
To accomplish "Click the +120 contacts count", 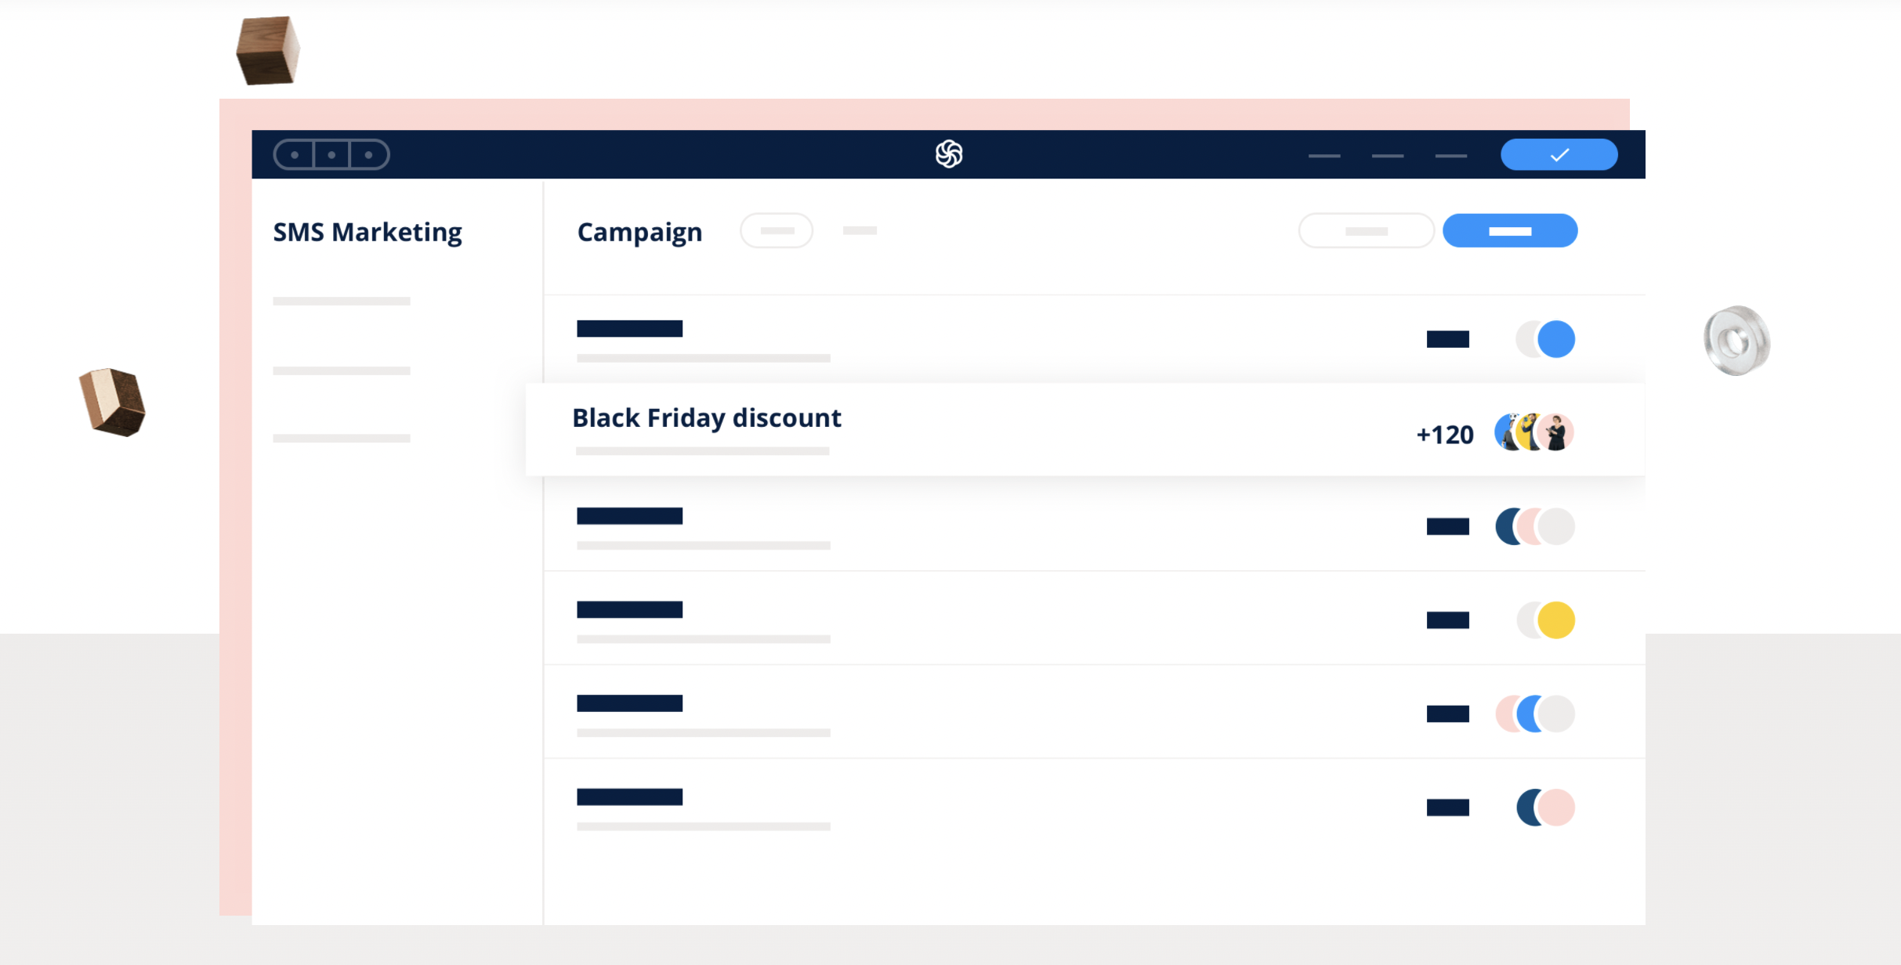I will pos(1445,435).
